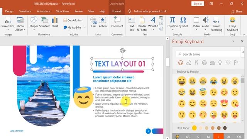This screenshot has width=247, height=139.
Task: Insert the tears of joy emoji
Action: pyautogui.click(x=213, y=81)
